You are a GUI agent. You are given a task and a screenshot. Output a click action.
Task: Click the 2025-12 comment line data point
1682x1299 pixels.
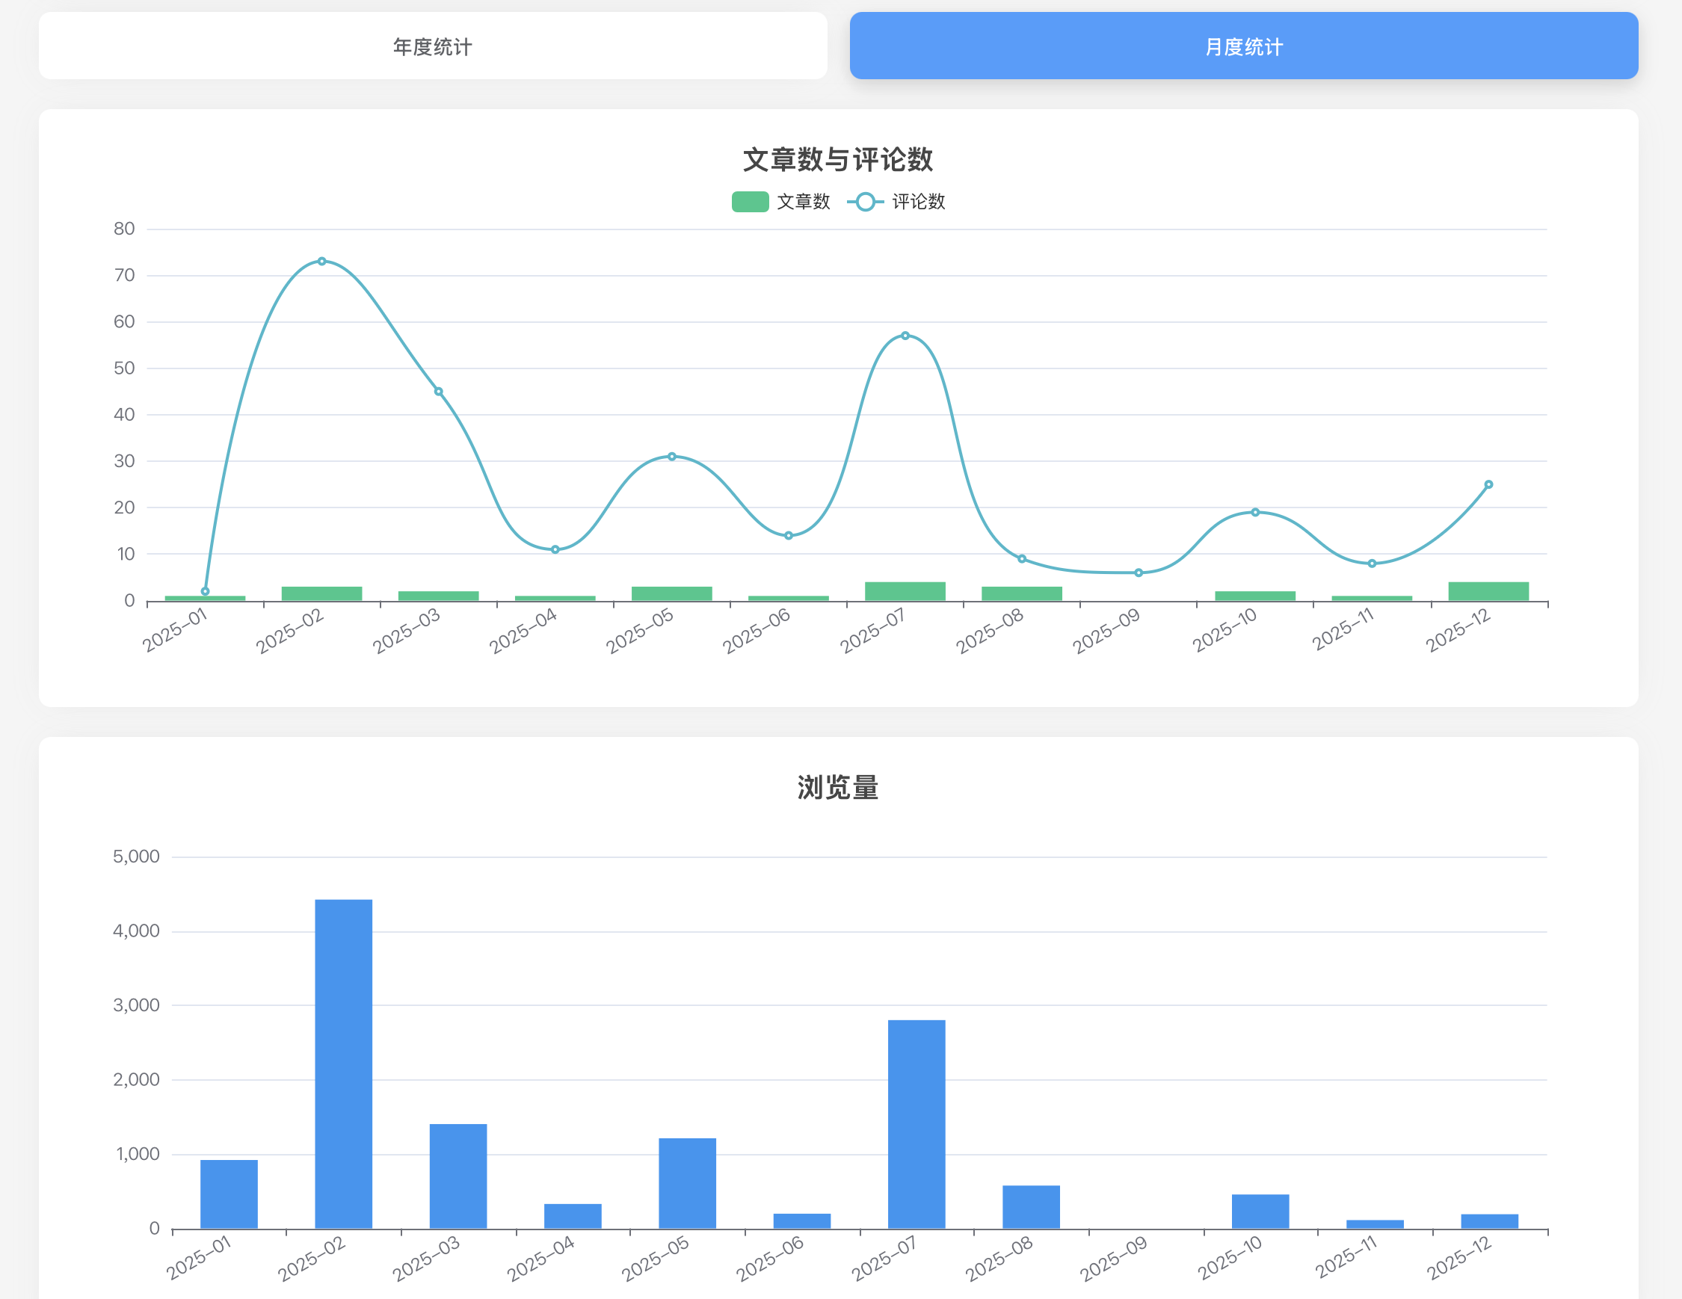pyautogui.click(x=1488, y=484)
